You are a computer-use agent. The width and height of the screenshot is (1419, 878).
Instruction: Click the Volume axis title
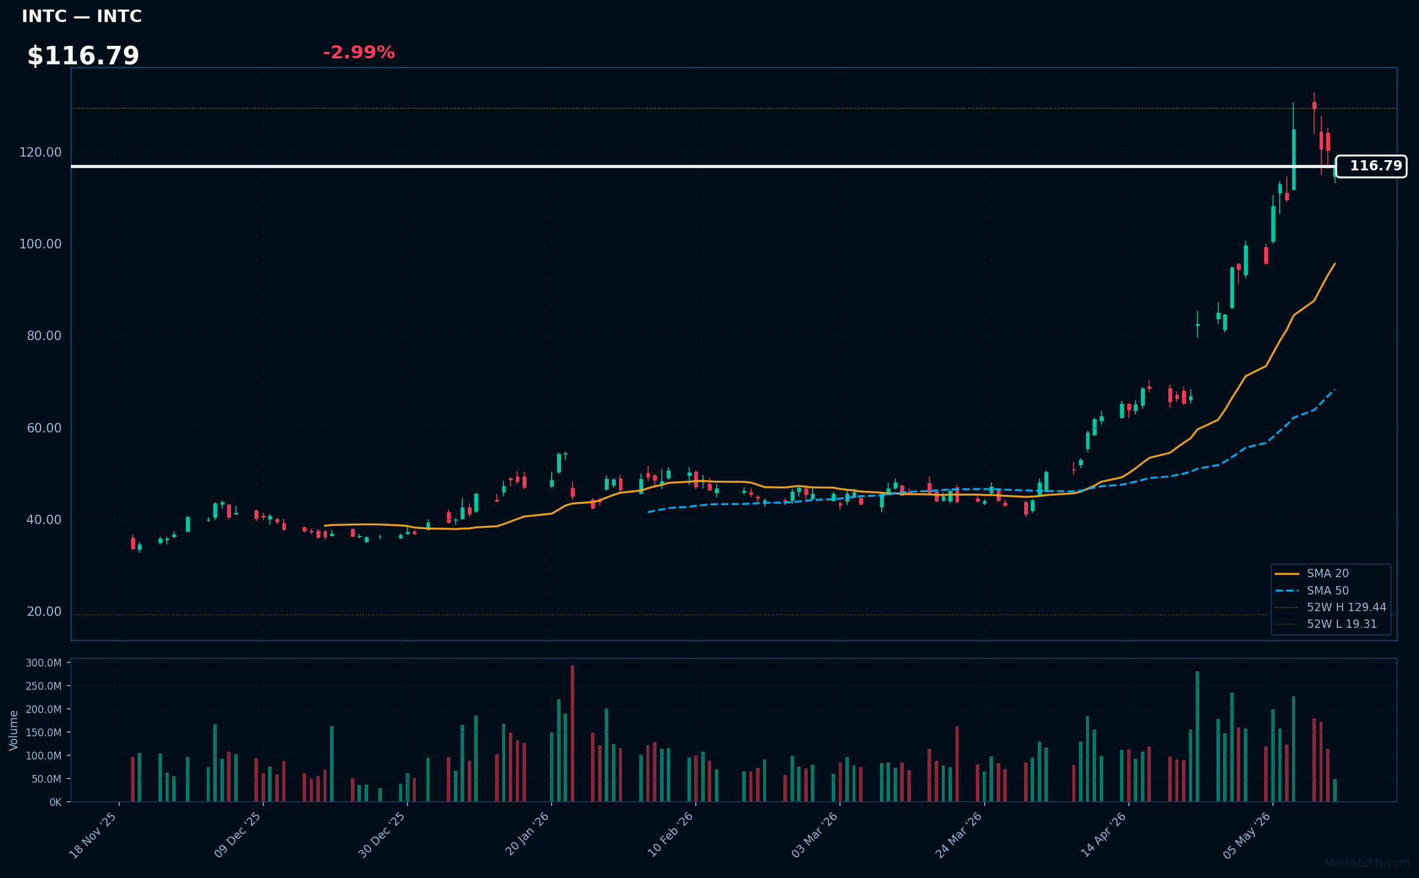pyautogui.click(x=14, y=730)
